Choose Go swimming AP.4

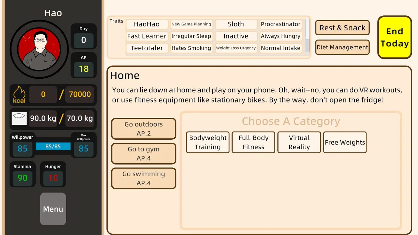click(x=144, y=178)
